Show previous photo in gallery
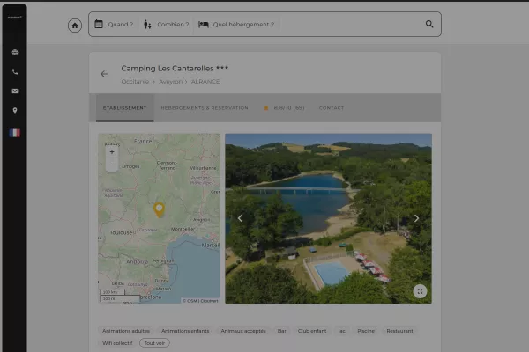Image resolution: width=529 pixels, height=352 pixels. [x=240, y=218]
